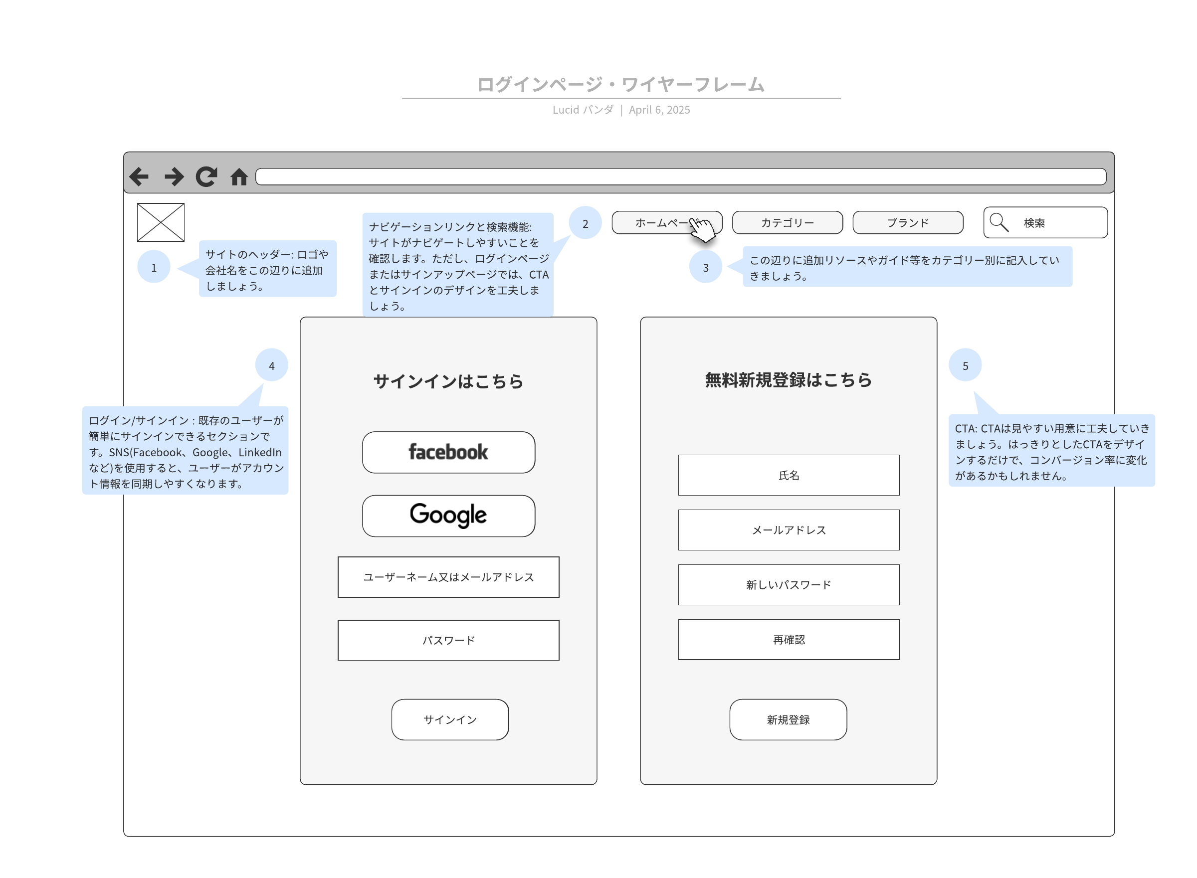This screenshot has height=878, width=1197.
Task: Open the ホームページ navigation link
Action: (666, 223)
